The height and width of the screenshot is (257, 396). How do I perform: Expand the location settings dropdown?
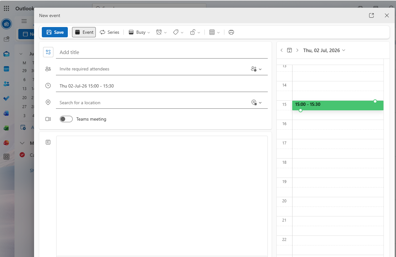pos(256,103)
